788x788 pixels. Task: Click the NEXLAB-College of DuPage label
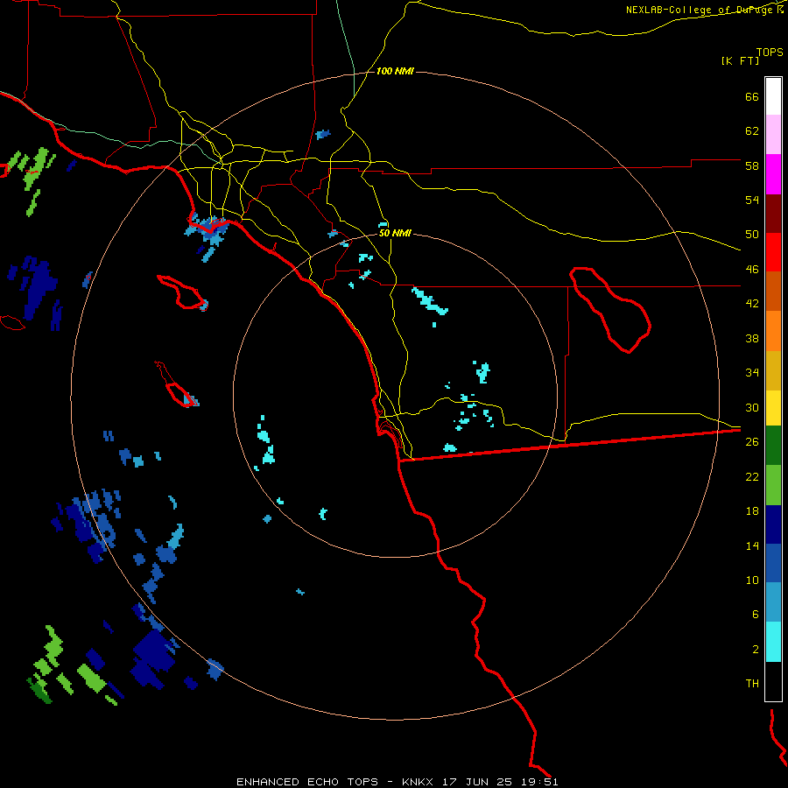pos(700,10)
